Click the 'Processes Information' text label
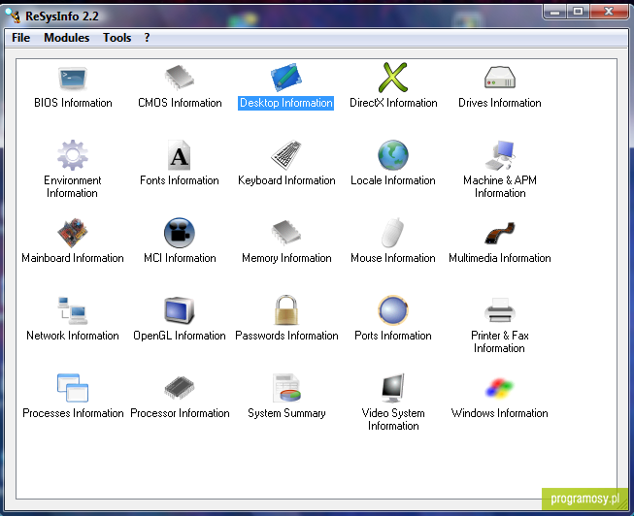Viewport: 634px width, 516px height. [73, 413]
